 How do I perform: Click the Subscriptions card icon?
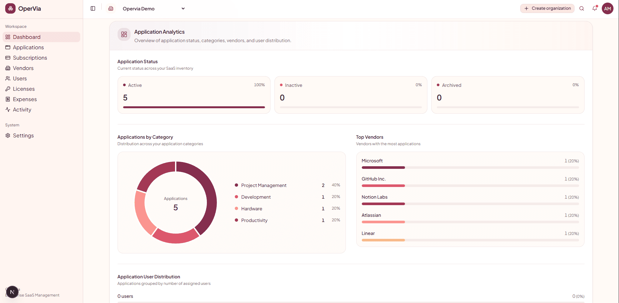tap(8, 58)
